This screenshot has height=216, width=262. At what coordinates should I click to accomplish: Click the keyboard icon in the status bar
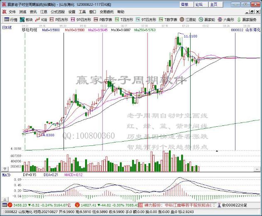pos(5,205)
